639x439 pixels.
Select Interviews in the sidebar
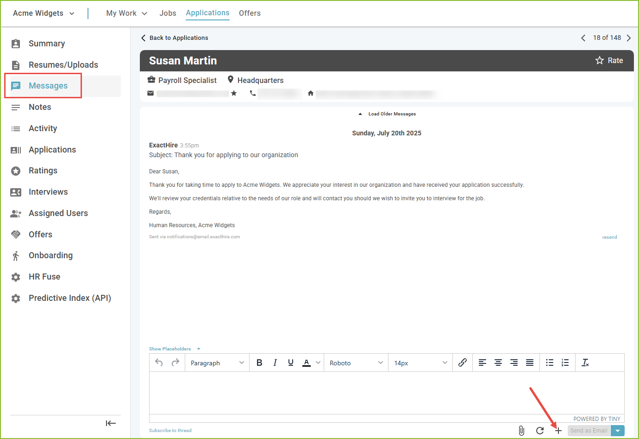click(48, 192)
